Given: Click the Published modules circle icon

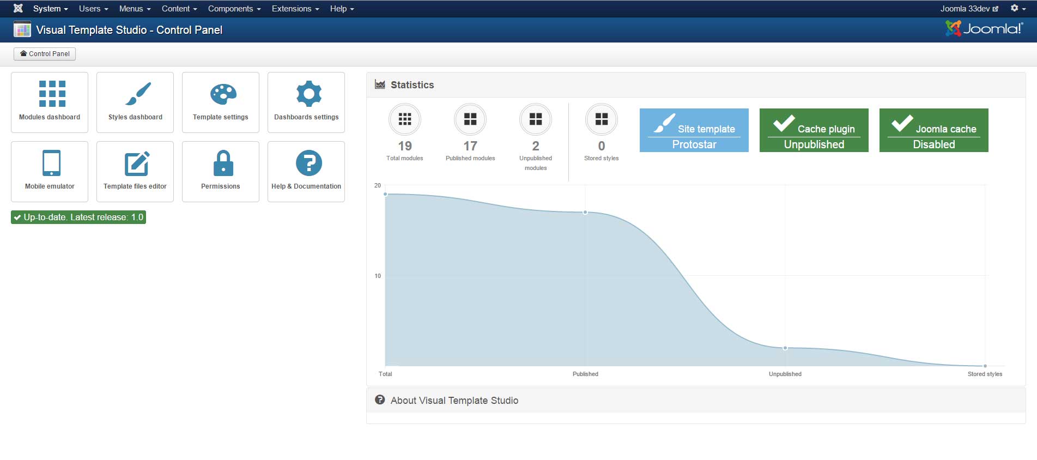Looking at the screenshot, I should pos(470,119).
